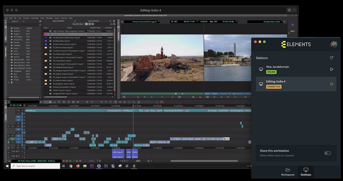Toggle the TC1 timecode track selector
Viewport: 343px width, 181px height.
tap(18, 148)
